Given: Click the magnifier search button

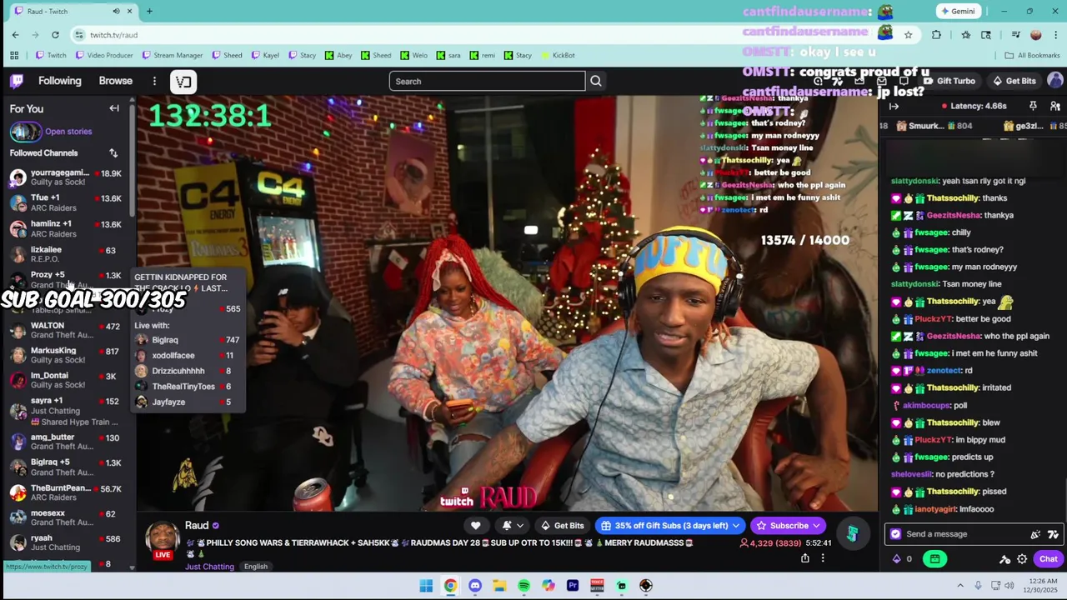Looking at the screenshot, I should (596, 81).
